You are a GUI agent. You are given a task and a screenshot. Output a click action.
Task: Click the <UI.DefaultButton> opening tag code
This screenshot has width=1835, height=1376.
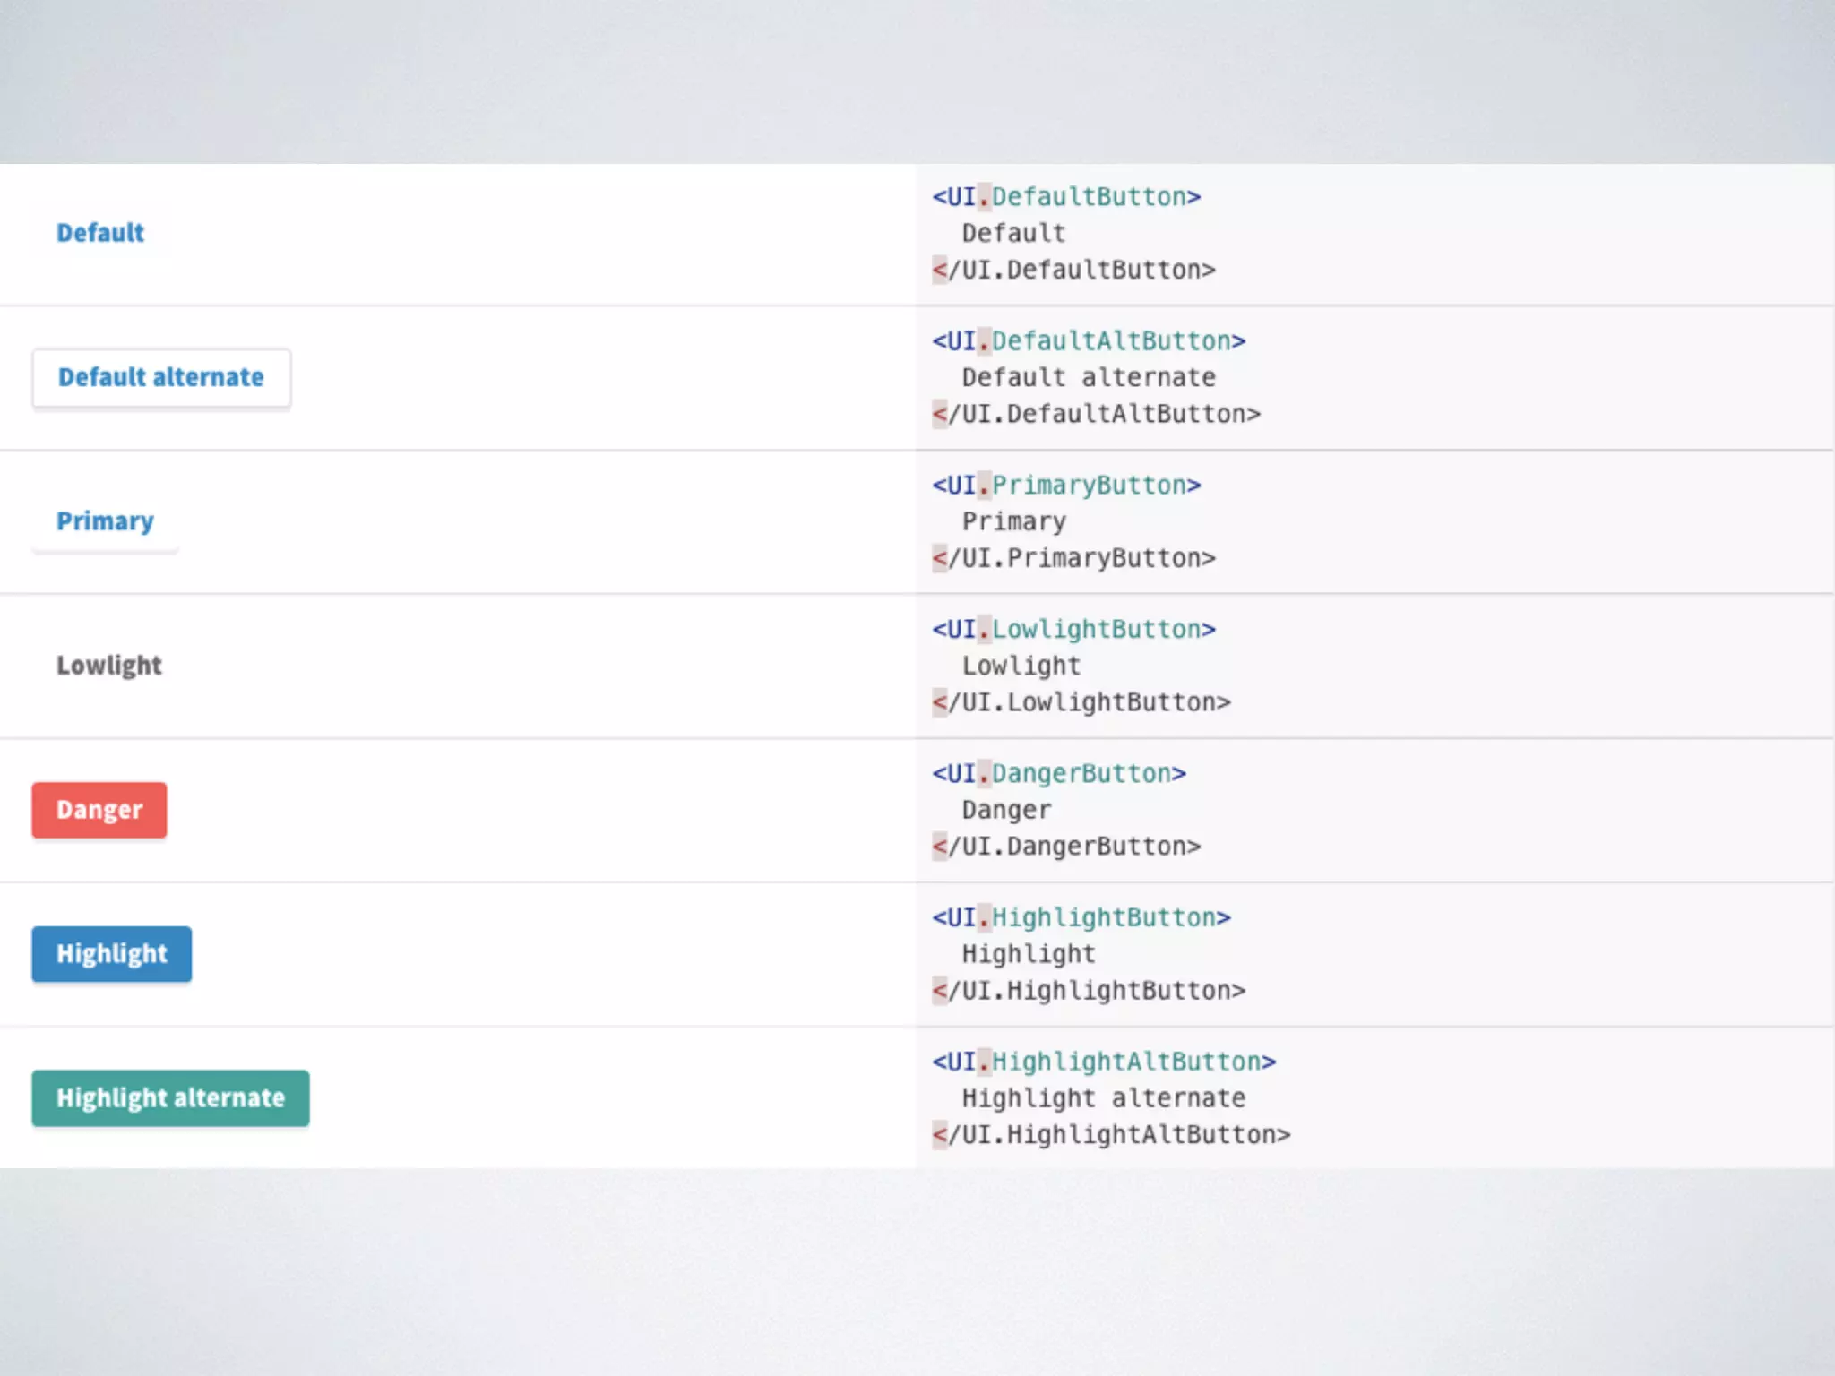point(1066,197)
